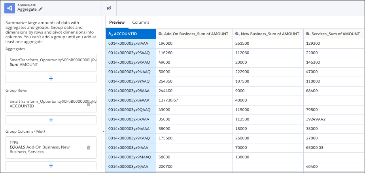Viewport: 365px width, 173px height.
Task: Click Add-On value 244400
Action: click(x=194, y=91)
